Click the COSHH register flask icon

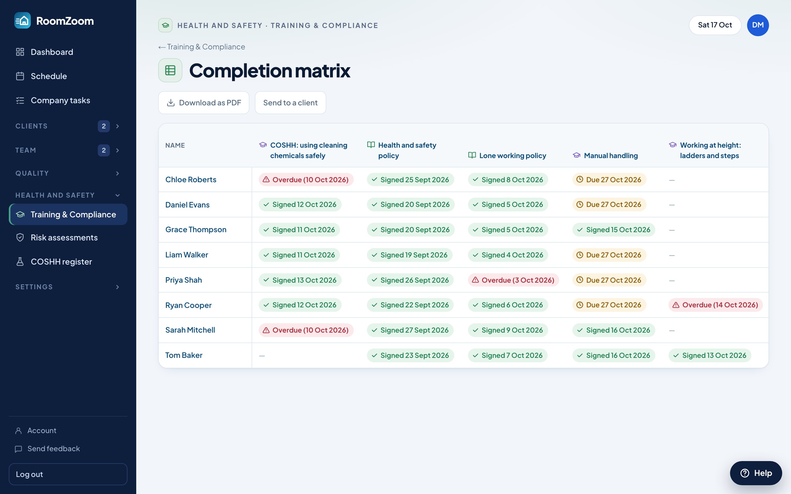tap(20, 262)
